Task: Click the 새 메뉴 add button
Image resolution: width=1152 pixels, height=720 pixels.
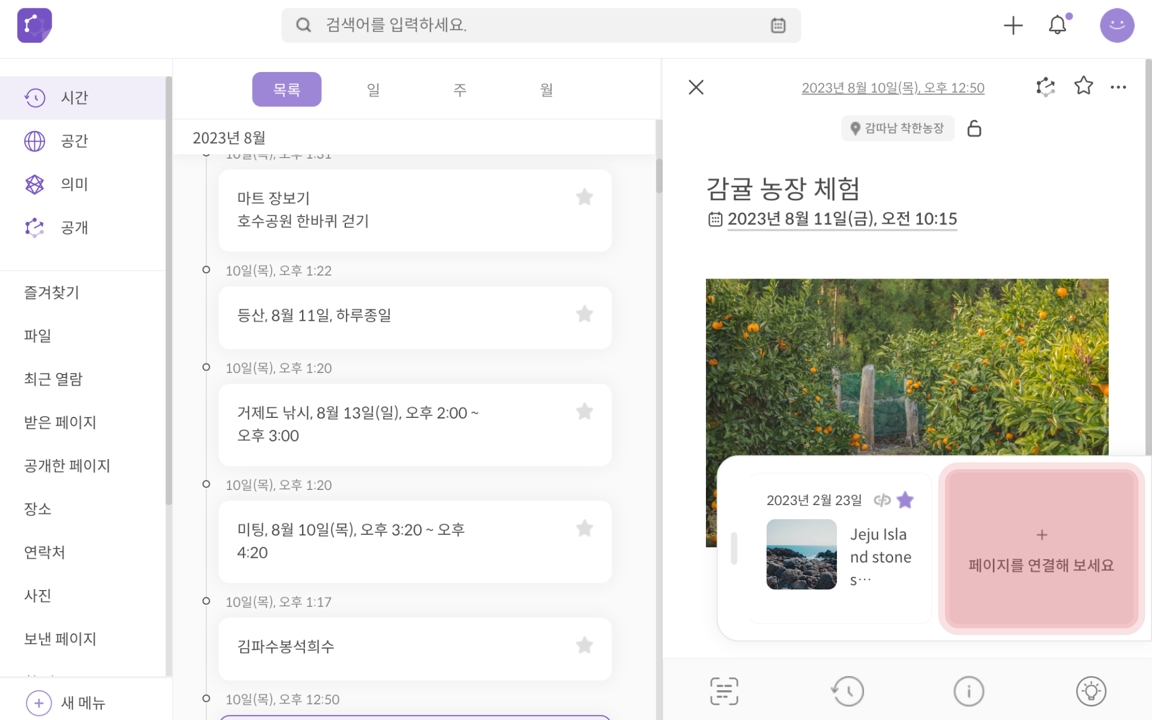Action: [66, 703]
